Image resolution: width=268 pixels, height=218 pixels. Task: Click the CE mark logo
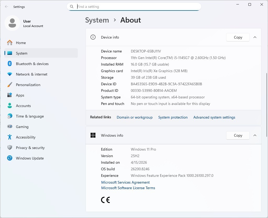coord(105,200)
